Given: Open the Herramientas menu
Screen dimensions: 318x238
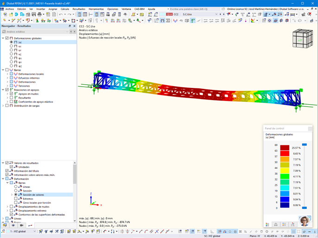Looking at the screenshot, I should click(96, 9).
